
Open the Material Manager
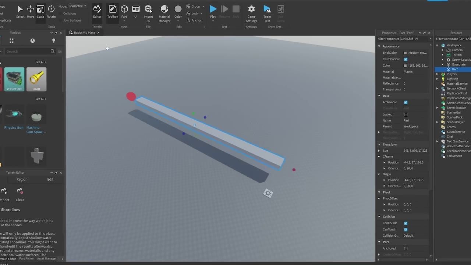coord(164,13)
